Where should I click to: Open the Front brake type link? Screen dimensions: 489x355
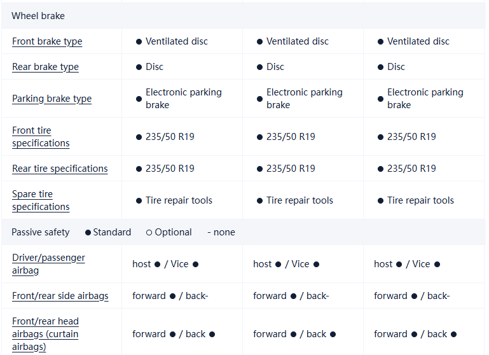tap(47, 41)
